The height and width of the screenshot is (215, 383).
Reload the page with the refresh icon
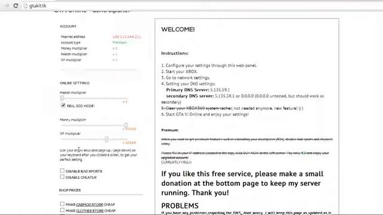point(16,5)
